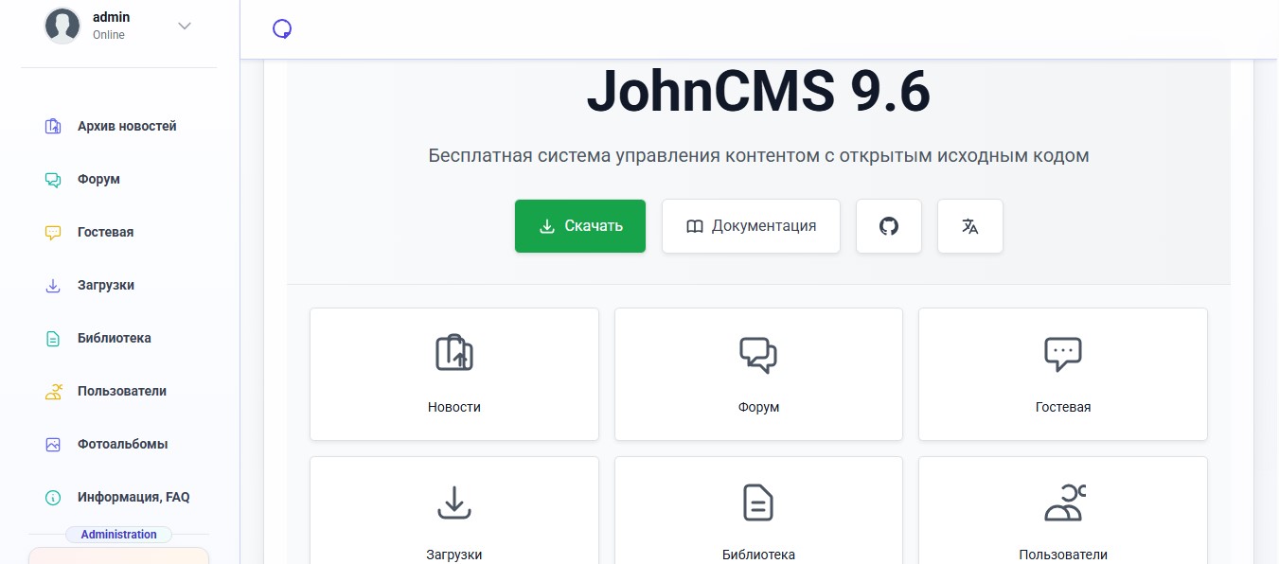Click the news archive icon in sidebar
The height and width of the screenshot is (564, 1279).
tap(53, 126)
